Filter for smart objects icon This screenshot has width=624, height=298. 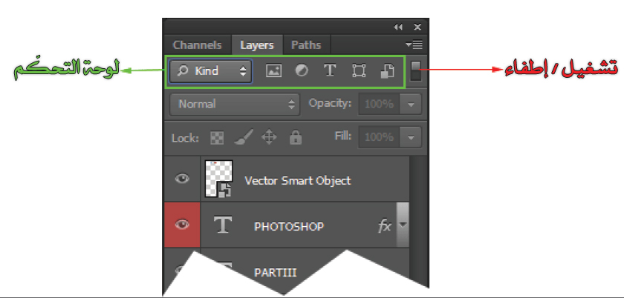(387, 71)
